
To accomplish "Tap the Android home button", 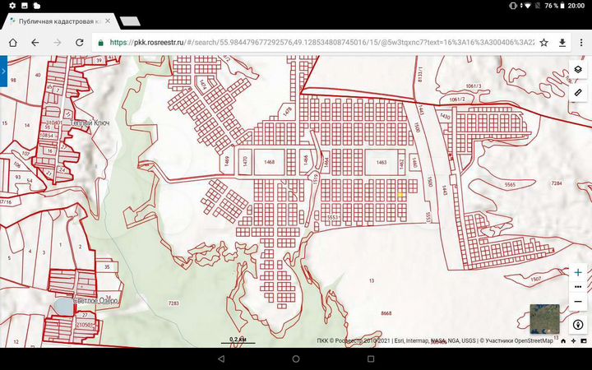I will tap(296, 359).
